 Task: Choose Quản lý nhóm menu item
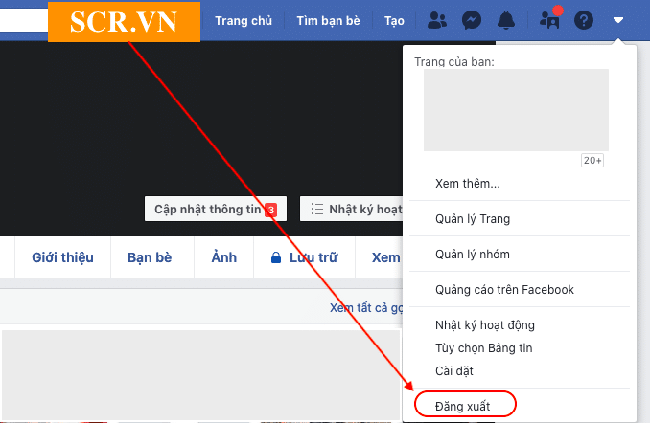(473, 255)
